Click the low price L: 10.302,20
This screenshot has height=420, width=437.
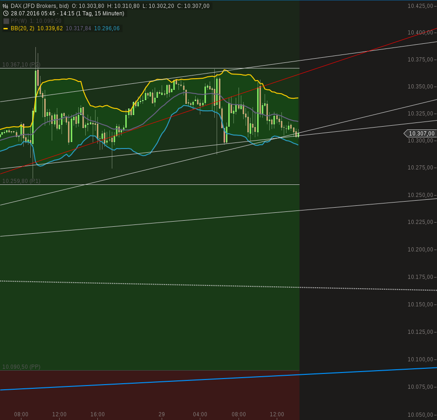158,6
